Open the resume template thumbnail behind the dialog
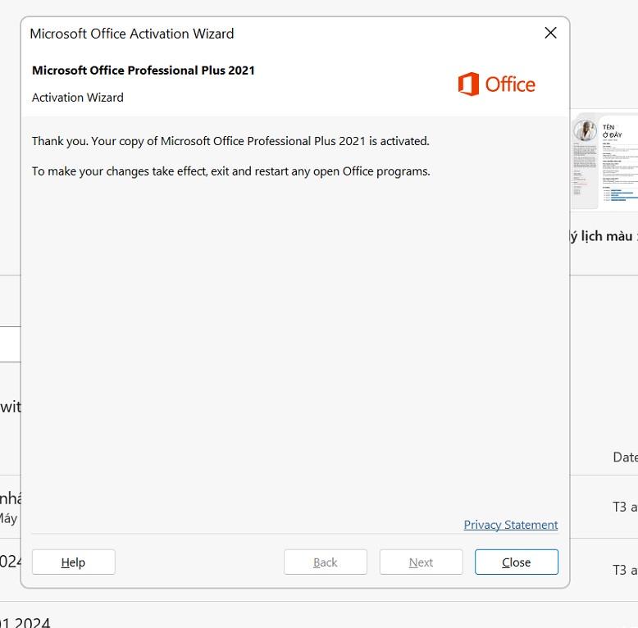 (604, 162)
